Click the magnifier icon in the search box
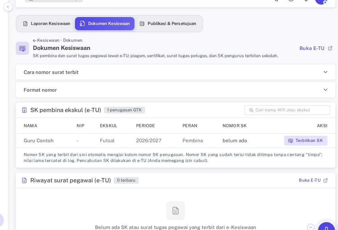338x230 pixels. 251,110
